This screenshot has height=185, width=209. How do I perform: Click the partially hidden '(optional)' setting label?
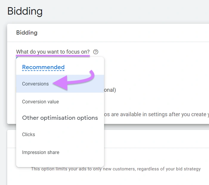coord(110,90)
